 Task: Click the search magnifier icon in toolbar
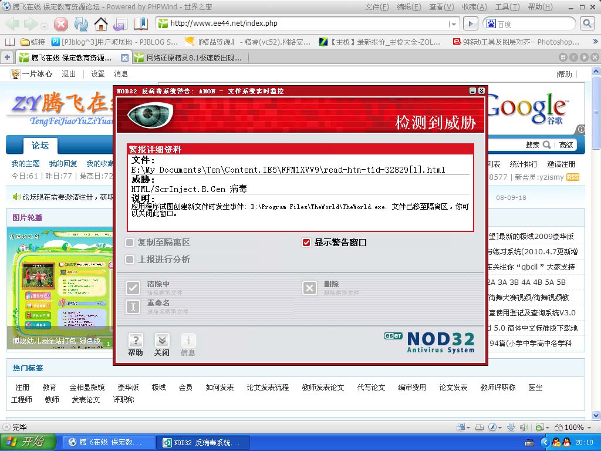point(587,24)
